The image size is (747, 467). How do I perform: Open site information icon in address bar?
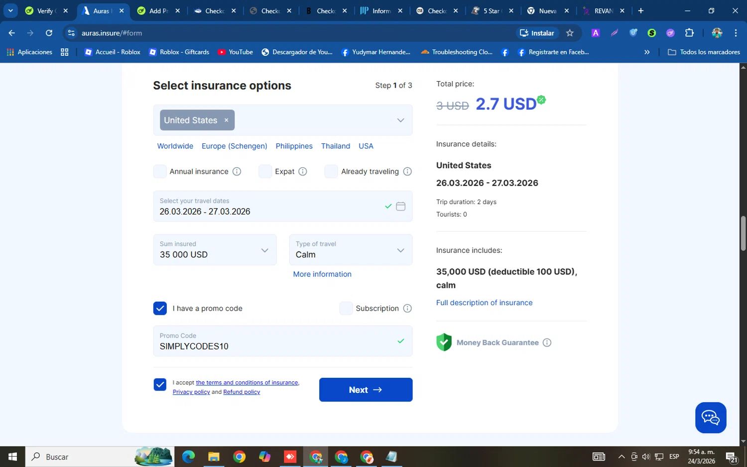coord(71,33)
